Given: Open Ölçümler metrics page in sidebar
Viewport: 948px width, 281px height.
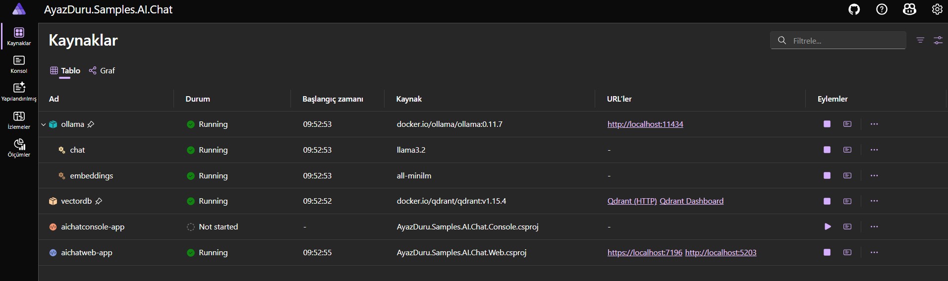Looking at the screenshot, I should pos(19,148).
